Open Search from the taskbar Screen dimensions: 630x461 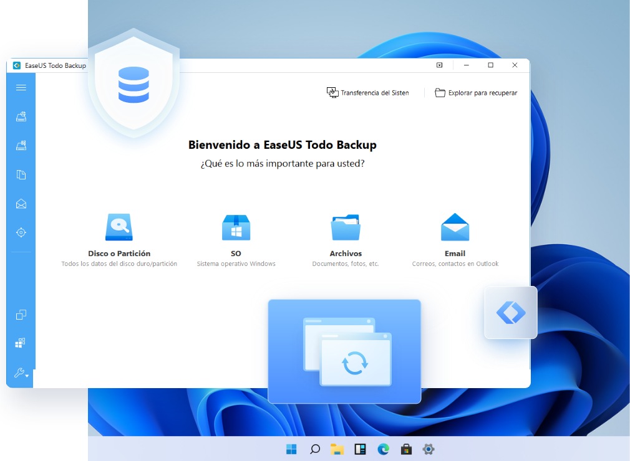[315, 449]
